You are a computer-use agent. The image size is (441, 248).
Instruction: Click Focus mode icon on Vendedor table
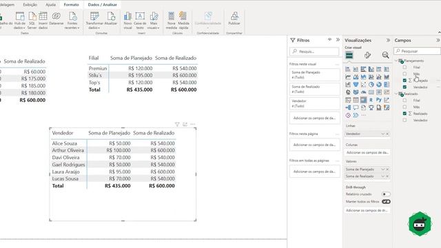(x=185, y=124)
